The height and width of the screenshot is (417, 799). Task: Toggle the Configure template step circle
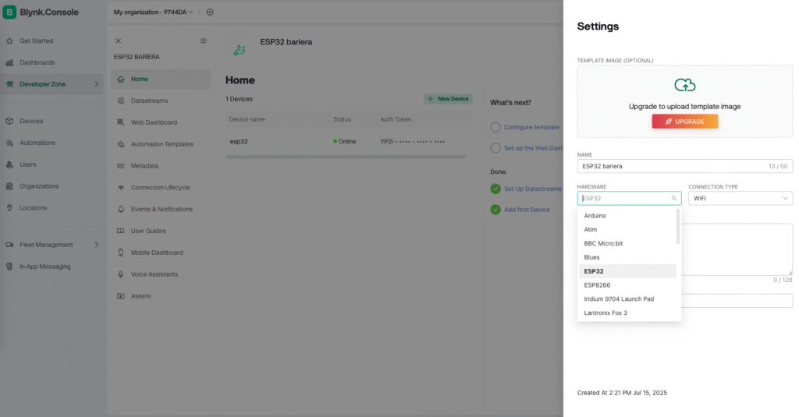pyautogui.click(x=495, y=127)
